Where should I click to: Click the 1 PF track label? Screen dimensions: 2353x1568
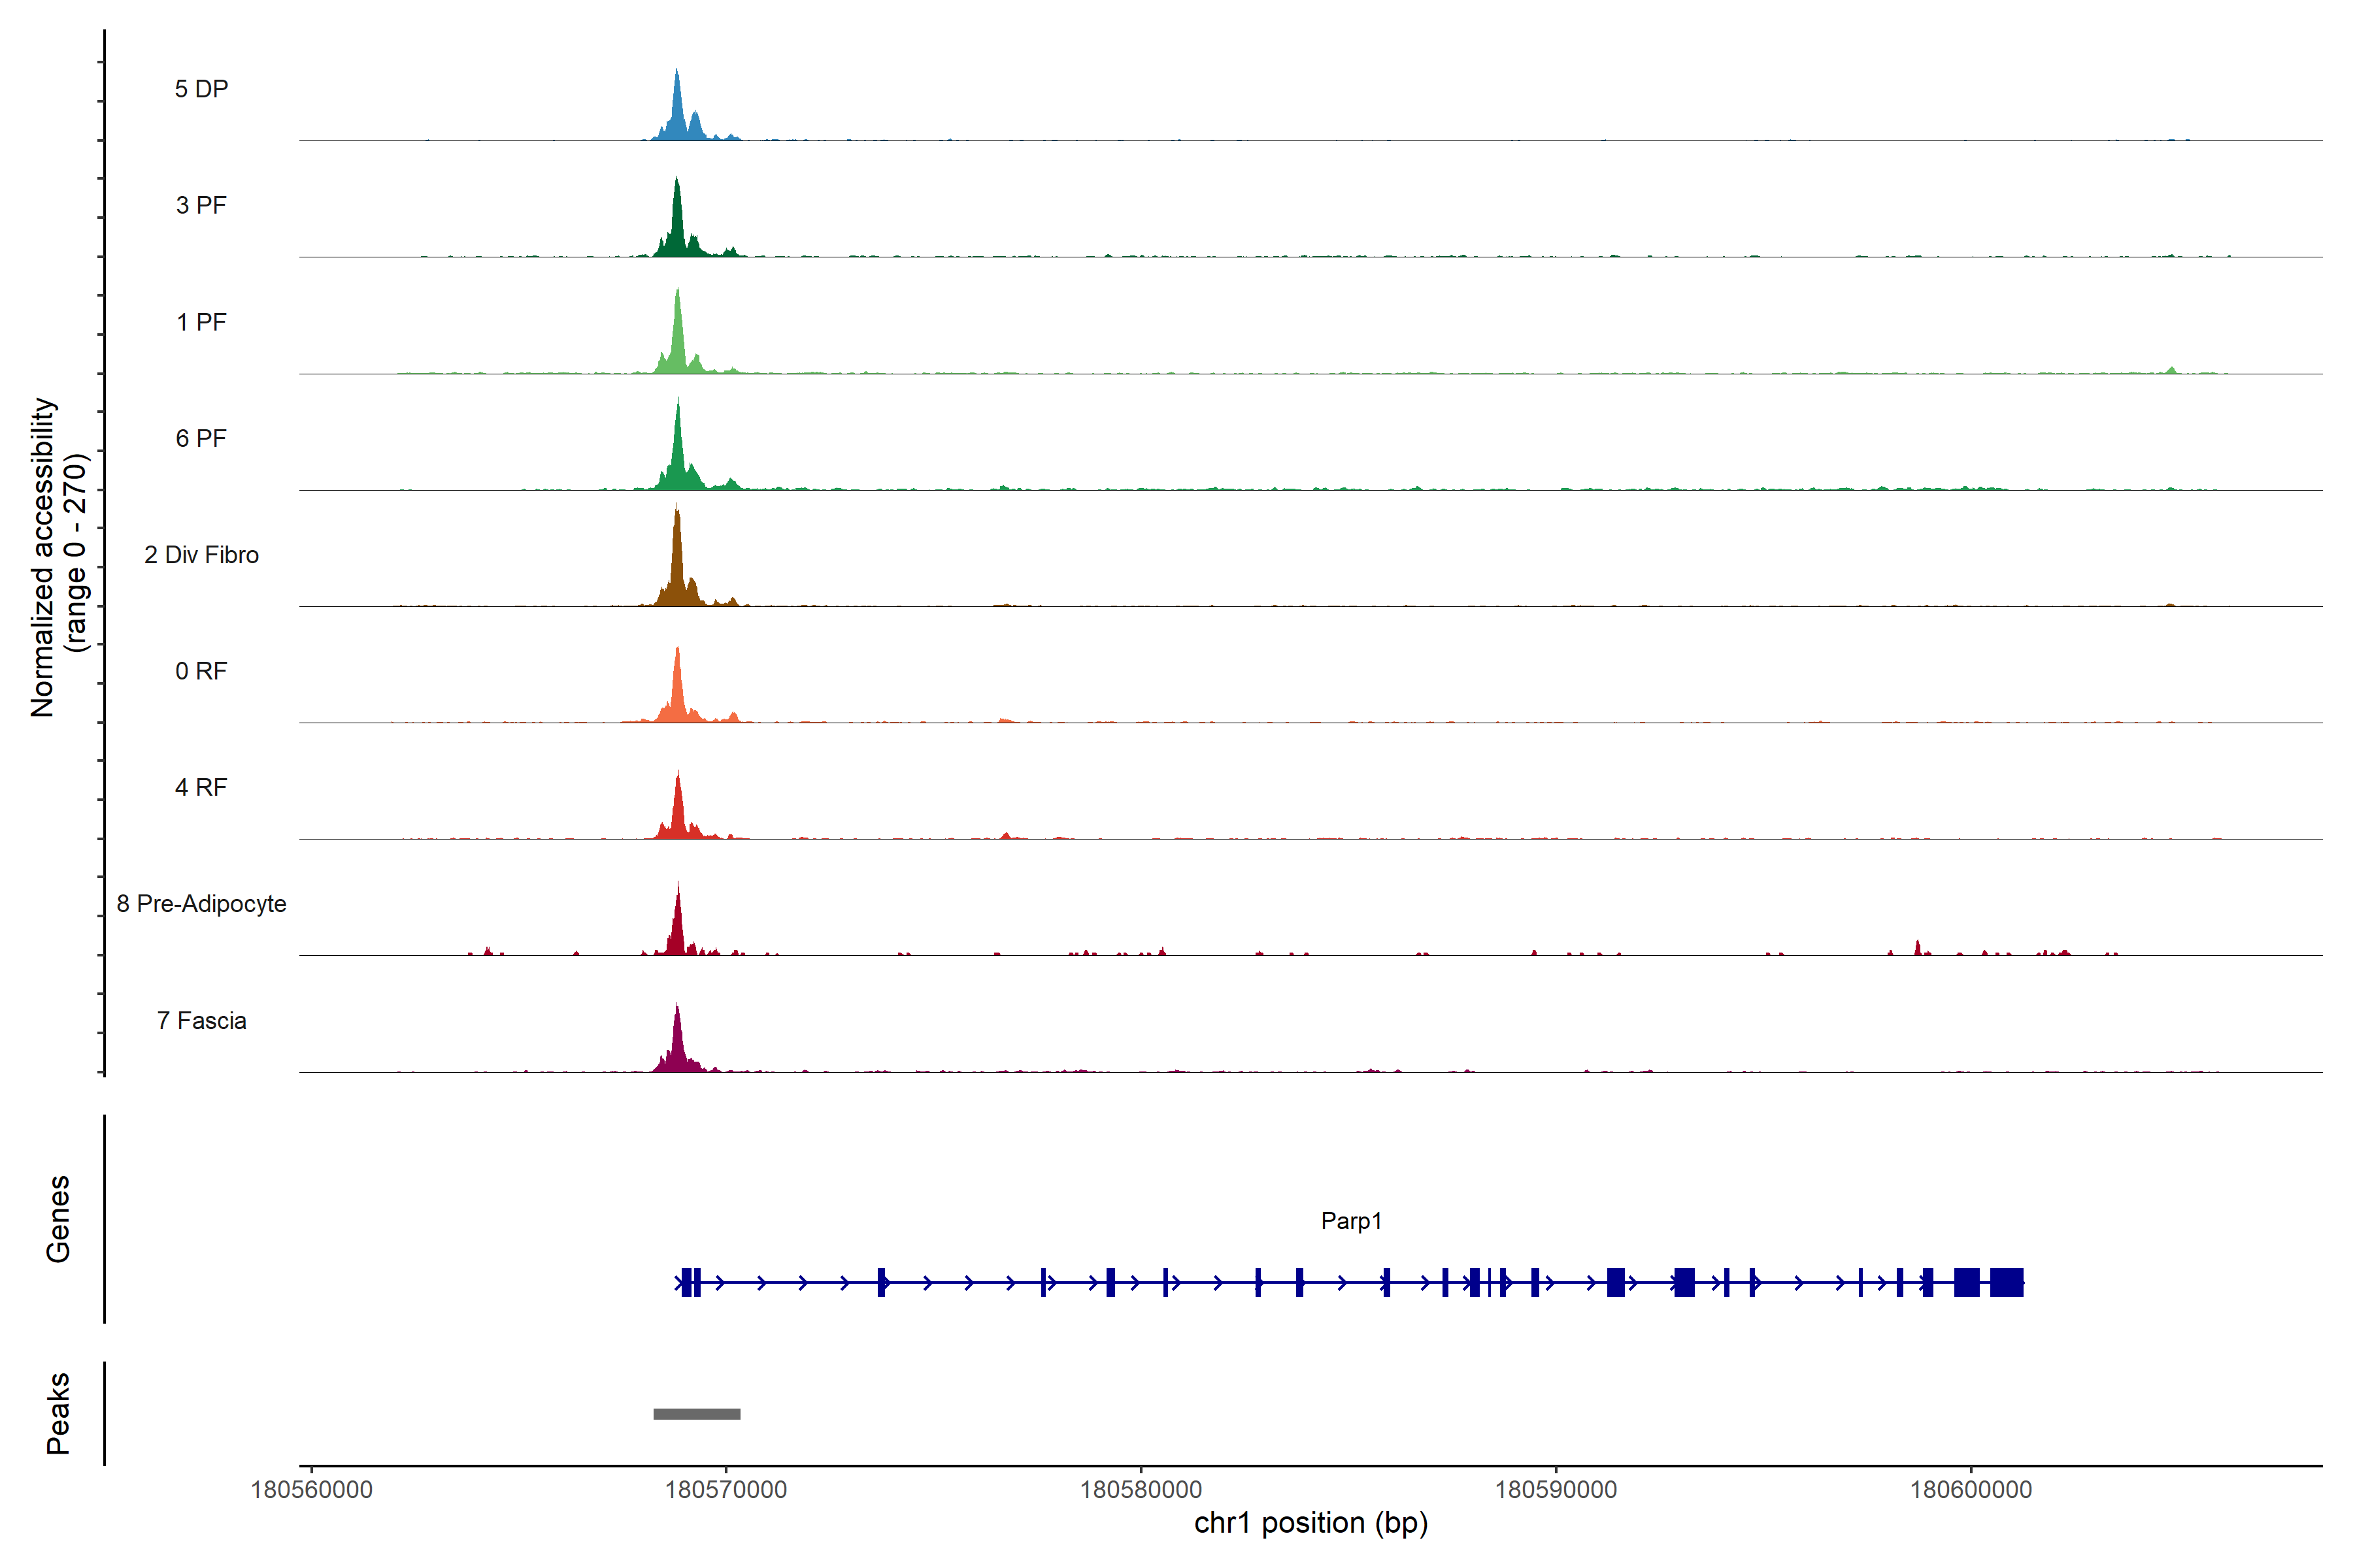tap(201, 322)
